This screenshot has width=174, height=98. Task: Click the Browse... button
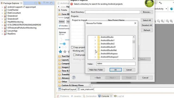coord(147,12)
